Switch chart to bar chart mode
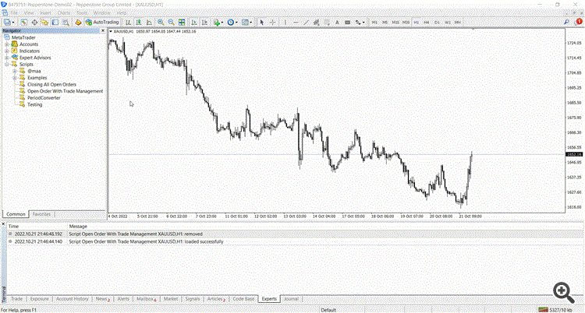The height and width of the screenshot is (313, 585). 128,23
